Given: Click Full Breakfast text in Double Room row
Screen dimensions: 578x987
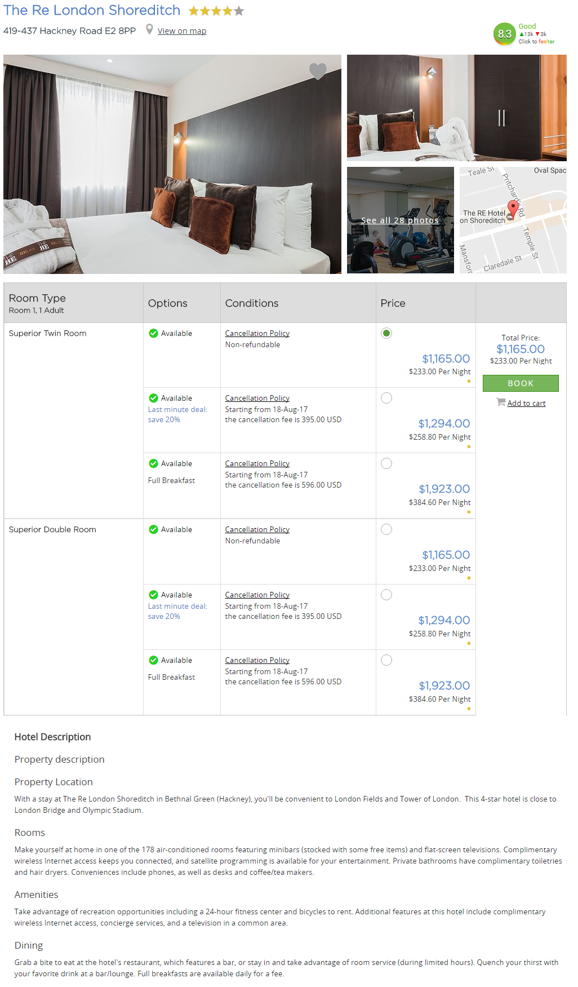Looking at the screenshot, I should [171, 677].
